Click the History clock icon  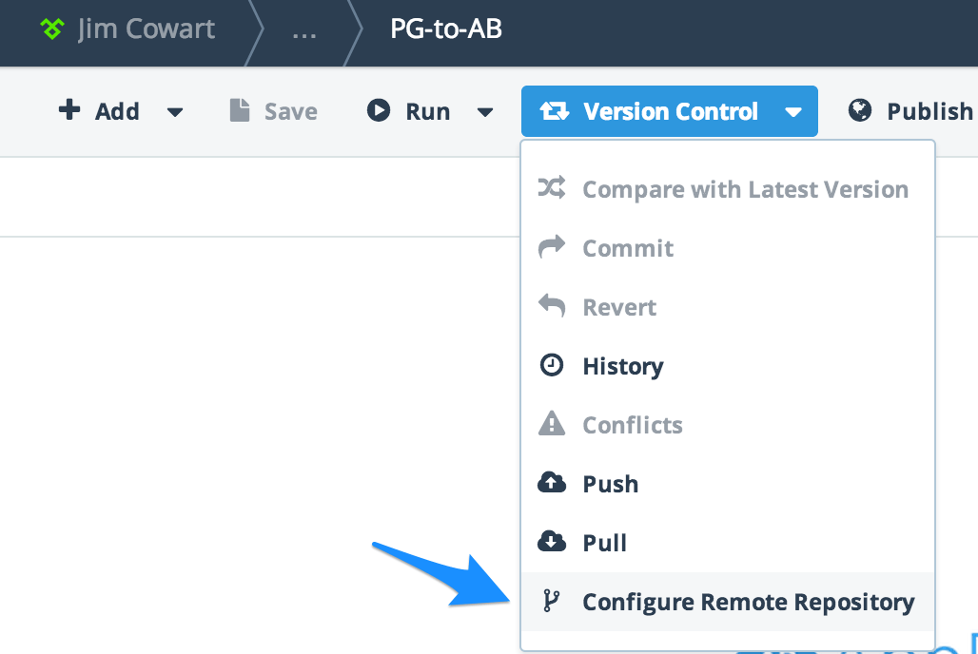coord(552,366)
